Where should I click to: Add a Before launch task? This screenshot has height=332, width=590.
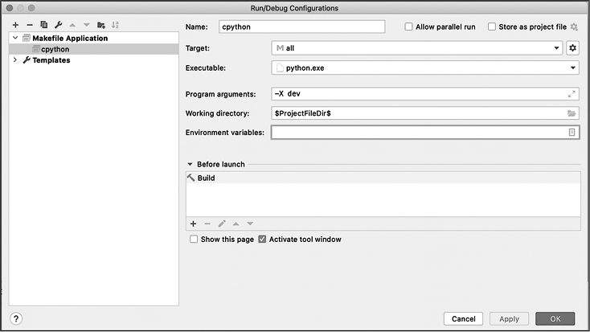193,223
